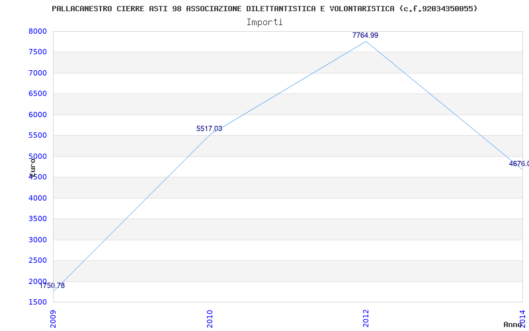The image size is (529, 331).
Task: Click the 'Euro' y-axis title
Action: click(x=32, y=167)
